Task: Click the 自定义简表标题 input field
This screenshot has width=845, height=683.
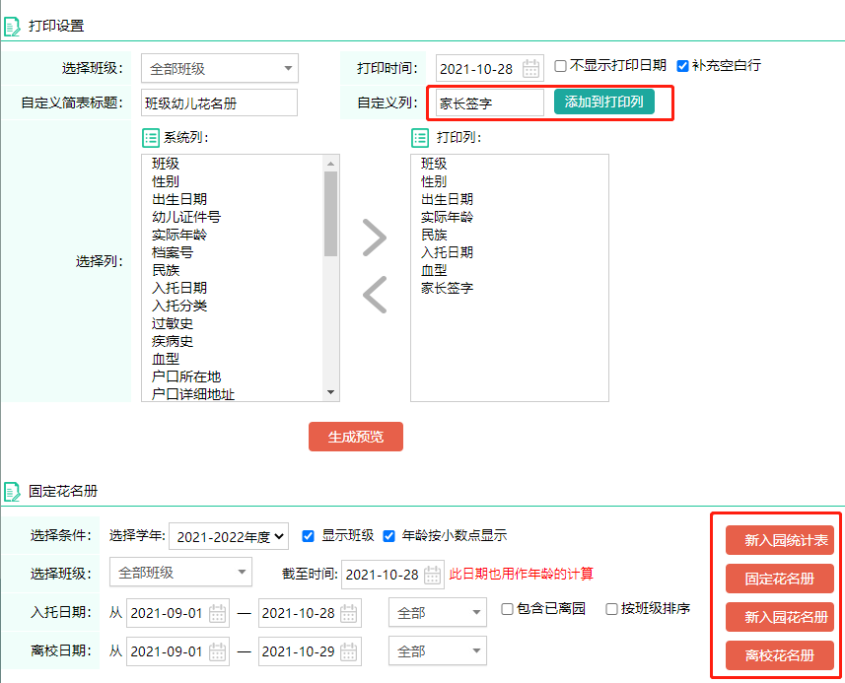Action: coord(219,102)
